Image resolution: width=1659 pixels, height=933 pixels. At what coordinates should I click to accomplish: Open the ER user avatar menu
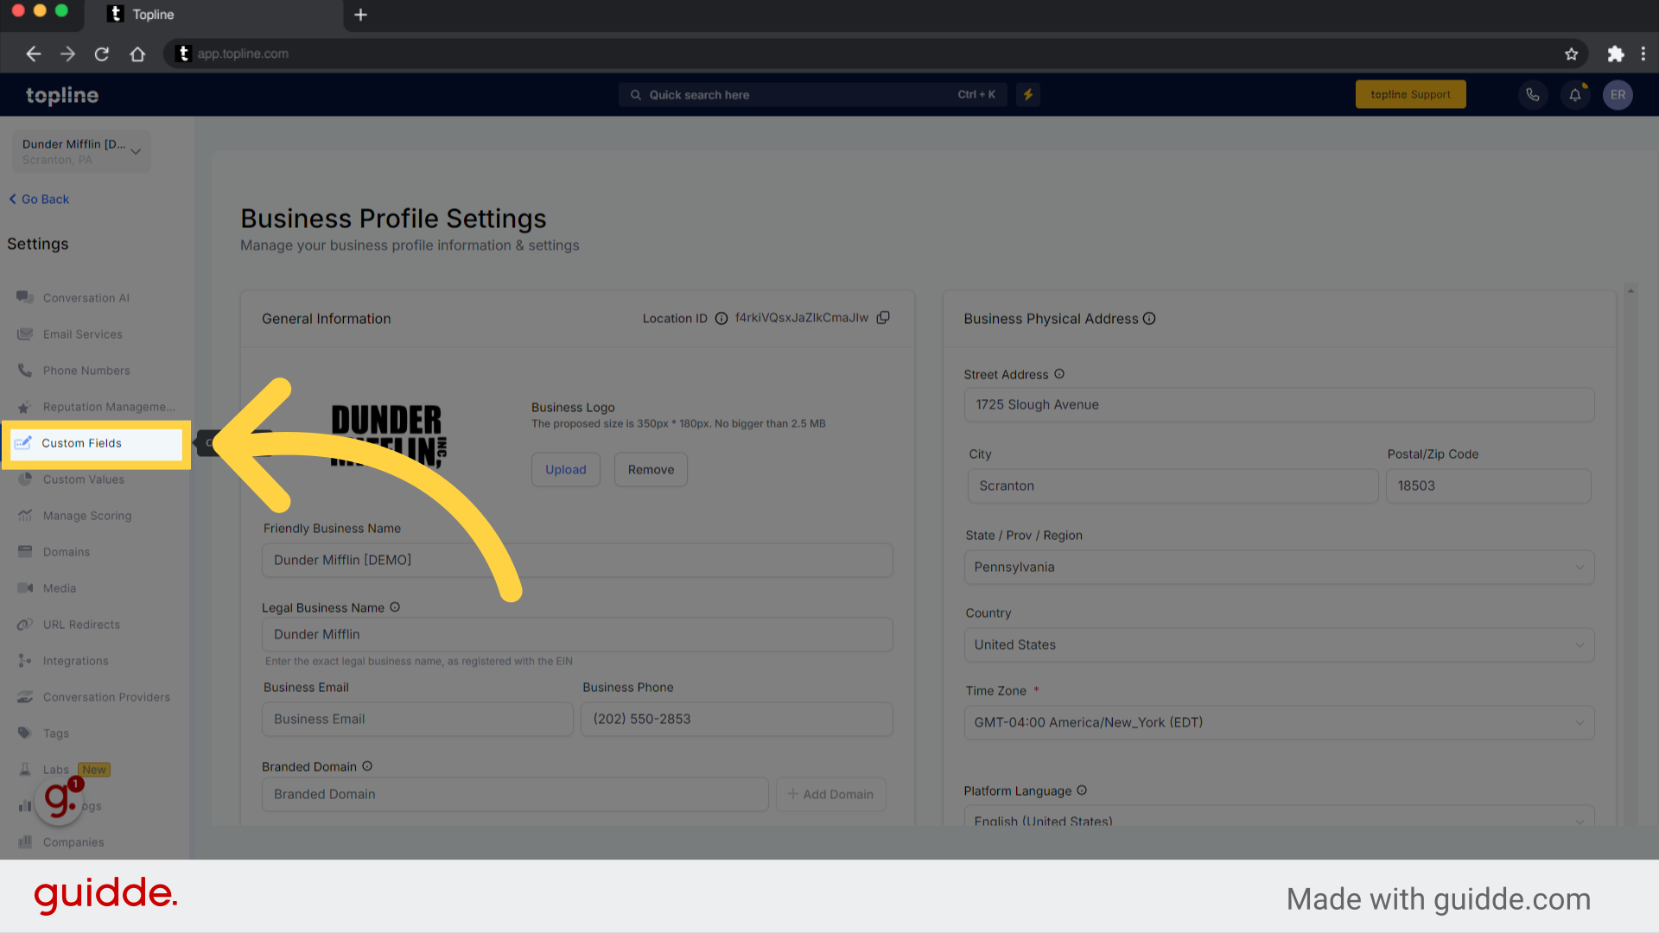tap(1618, 95)
